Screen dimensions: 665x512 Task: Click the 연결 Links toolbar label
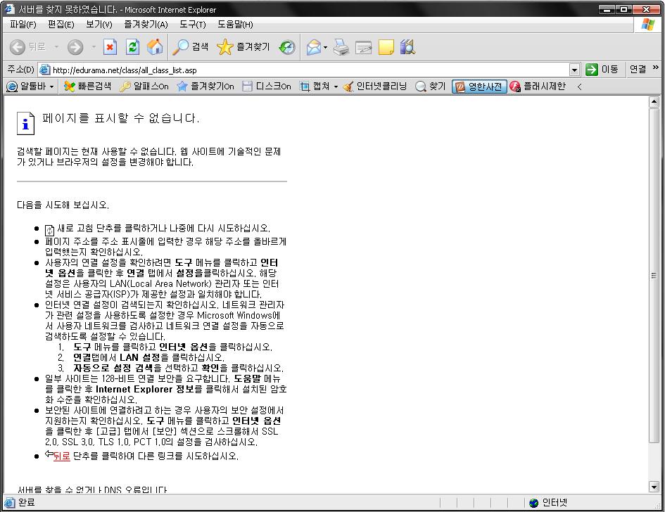638,70
